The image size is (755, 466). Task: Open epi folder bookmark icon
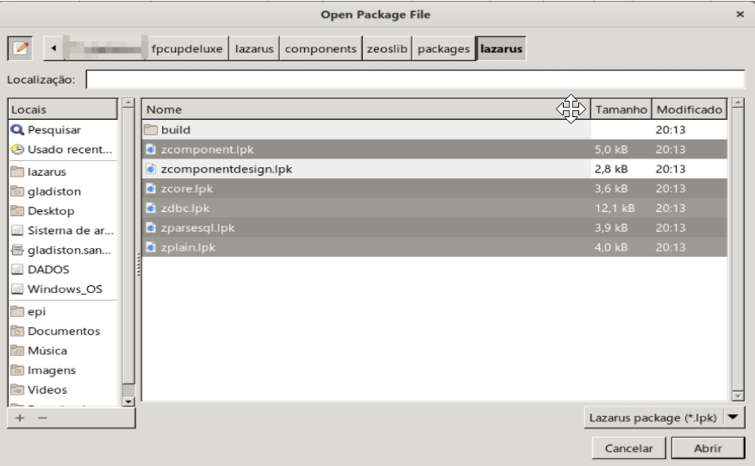tap(17, 312)
